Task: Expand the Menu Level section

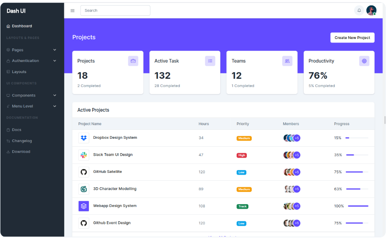Action: (x=31, y=106)
